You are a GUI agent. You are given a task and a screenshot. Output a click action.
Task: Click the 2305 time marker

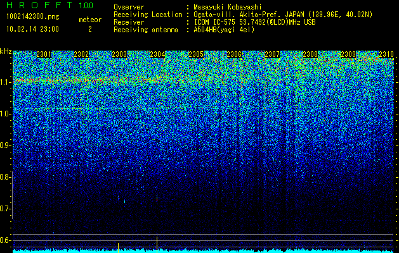[x=196, y=54]
